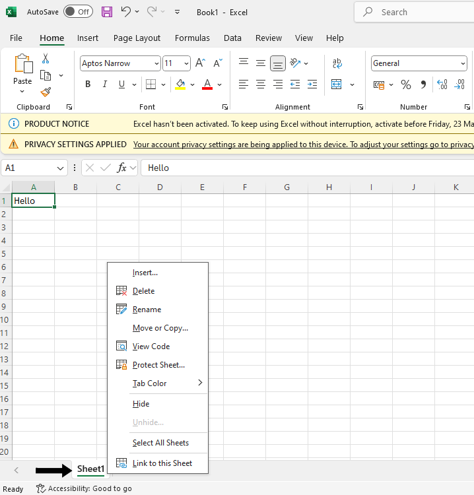Apply Italic formatting button
The width and height of the screenshot is (474, 495).
(104, 84)
